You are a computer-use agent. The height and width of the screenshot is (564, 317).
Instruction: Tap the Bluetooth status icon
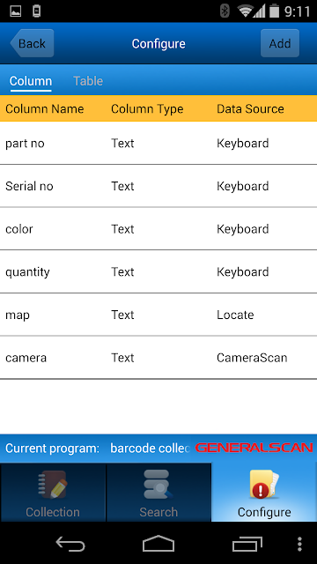[225, 11]
